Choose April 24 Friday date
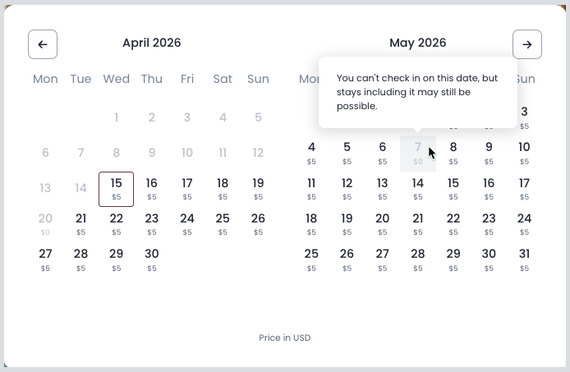Screen dimensions: 570x372 pyautogui.click(x=187, y=223)
